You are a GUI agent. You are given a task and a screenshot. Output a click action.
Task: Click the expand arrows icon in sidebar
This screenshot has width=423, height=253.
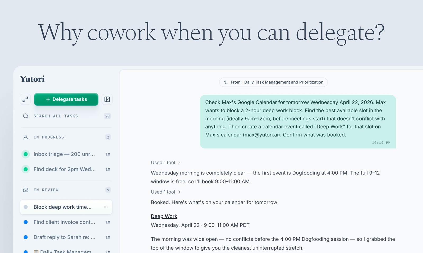[x=25, y=99]
